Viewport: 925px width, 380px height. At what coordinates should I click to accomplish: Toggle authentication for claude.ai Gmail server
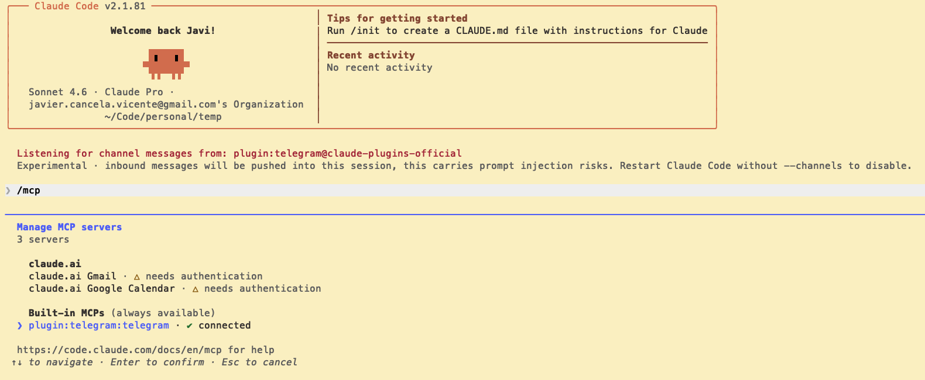[x=73, y=276]
